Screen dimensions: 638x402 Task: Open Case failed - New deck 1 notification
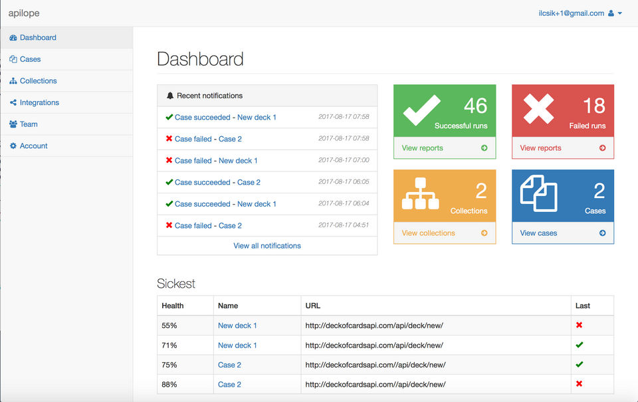(x=216, y=161)
